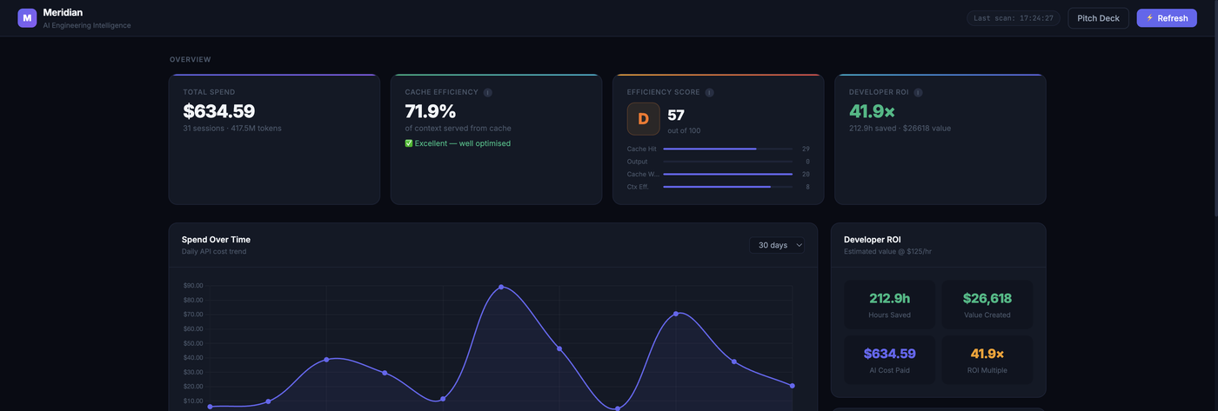Click the Ctx Eff. progress bar
This screenshot has height=411, width=1218.
tap(727, 187)
